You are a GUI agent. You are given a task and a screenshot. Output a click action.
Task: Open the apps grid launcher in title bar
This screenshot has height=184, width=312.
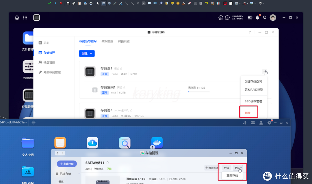point(25,17)
